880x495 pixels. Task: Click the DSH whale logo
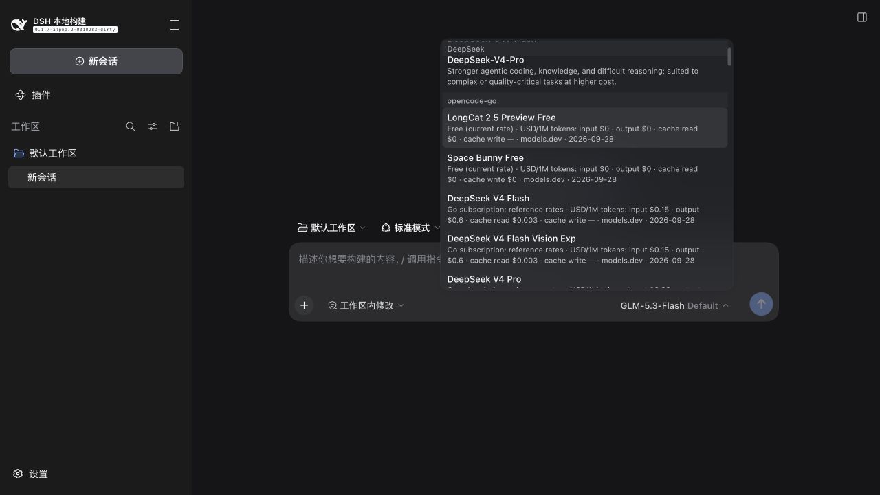(x=19, y=25)
